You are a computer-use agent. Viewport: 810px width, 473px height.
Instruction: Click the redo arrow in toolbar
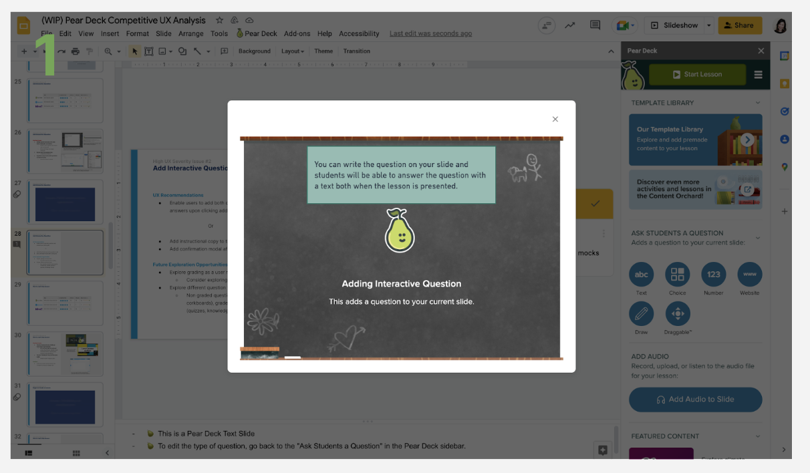click(62, 51)
